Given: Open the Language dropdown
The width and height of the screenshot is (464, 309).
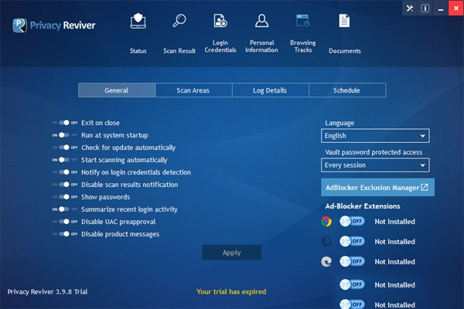Looking at the screenshot, I should pyautogui.click(x=375, y=136).
